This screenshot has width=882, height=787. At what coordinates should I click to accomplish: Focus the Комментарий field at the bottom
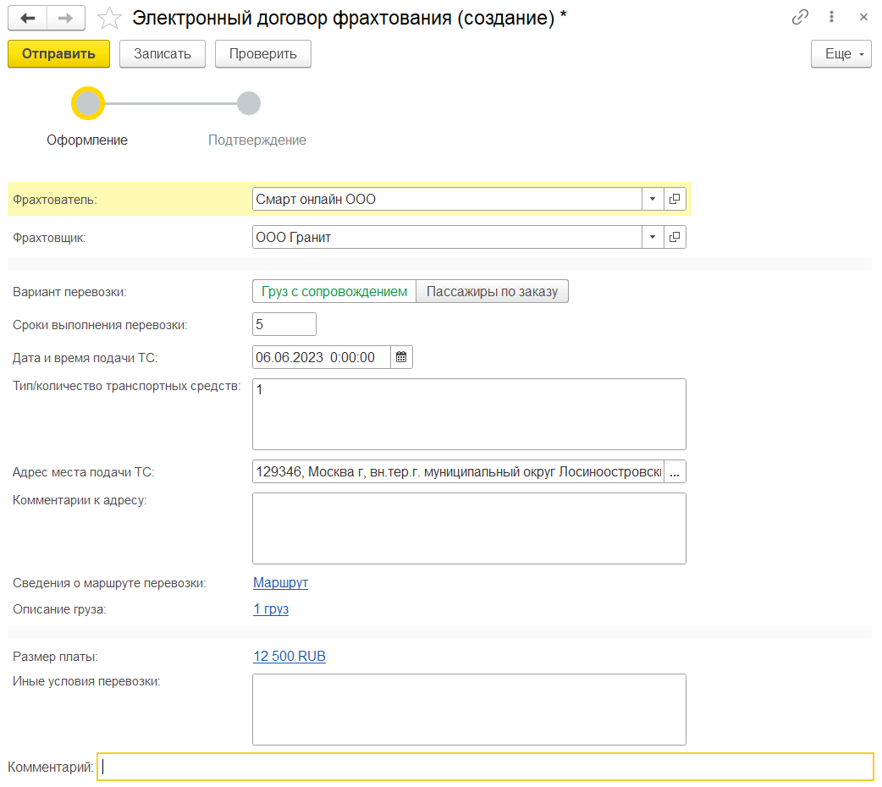pos(485,767)
